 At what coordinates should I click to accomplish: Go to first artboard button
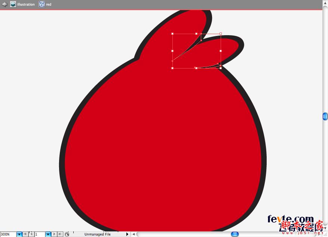click(x=25, y=234)
